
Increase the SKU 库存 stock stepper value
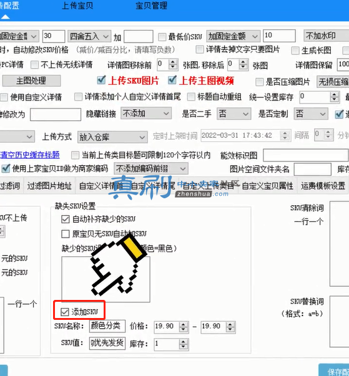click(184, 342)
